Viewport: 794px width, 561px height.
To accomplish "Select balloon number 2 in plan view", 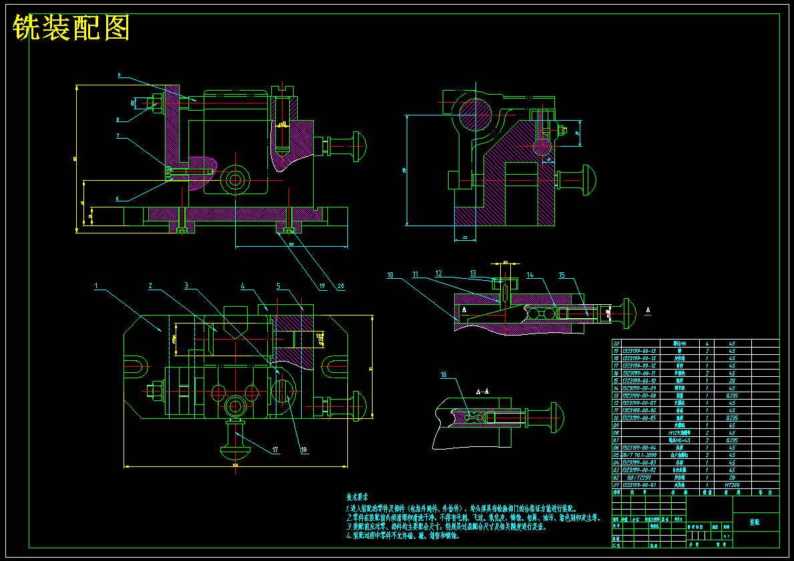I will 150,286.
